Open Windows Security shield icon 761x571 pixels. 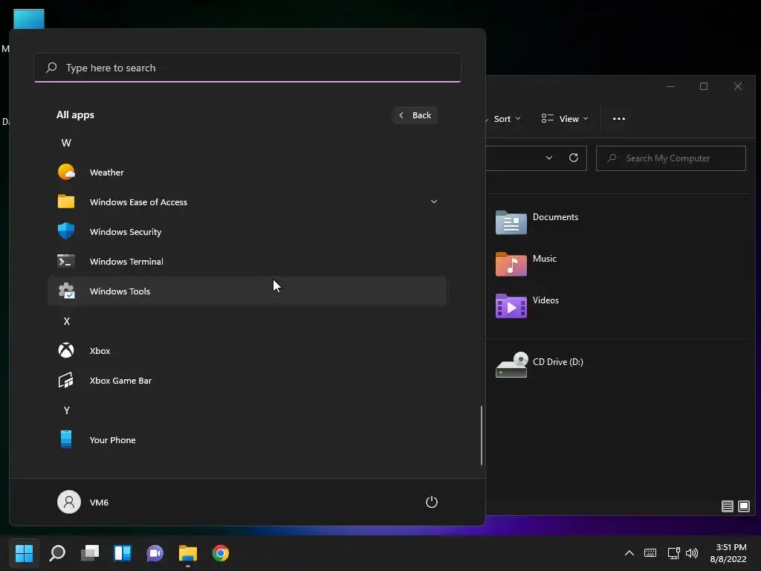(66, 231)
